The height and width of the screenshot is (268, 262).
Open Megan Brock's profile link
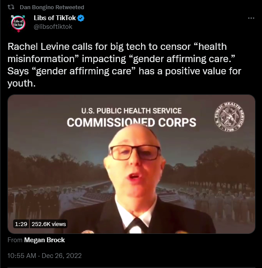click(x=44, y=240)
